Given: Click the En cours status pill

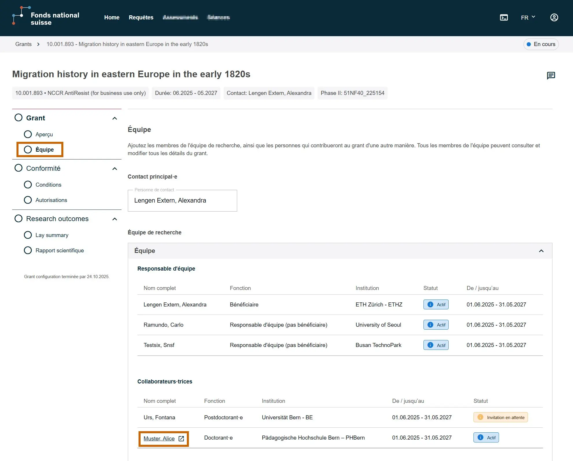Looking at the screenshot, I should pos(541,44).
